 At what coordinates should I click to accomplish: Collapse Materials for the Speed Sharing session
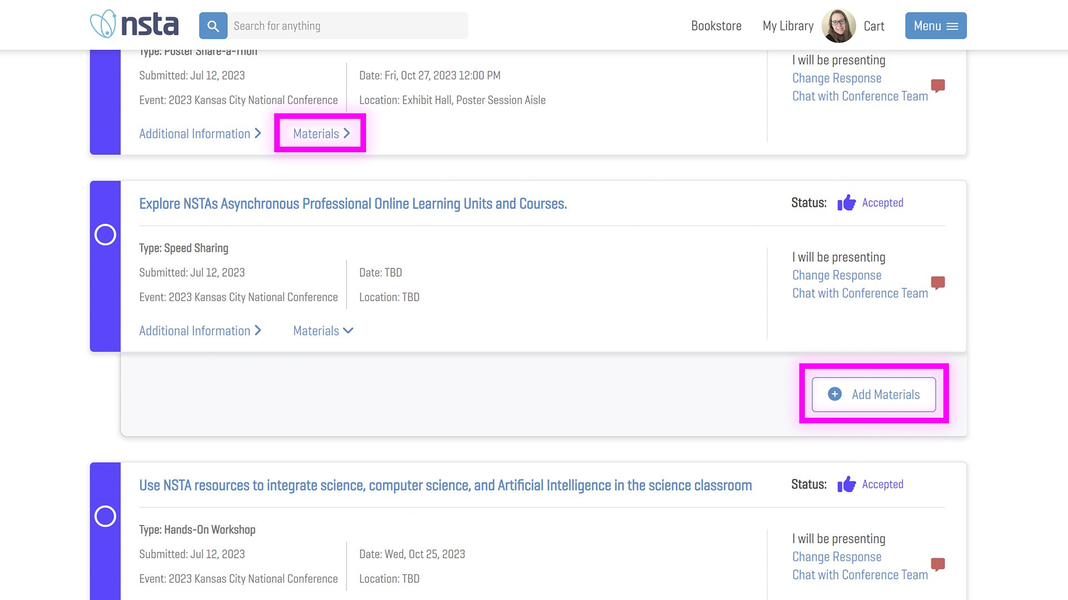point(323,331)
